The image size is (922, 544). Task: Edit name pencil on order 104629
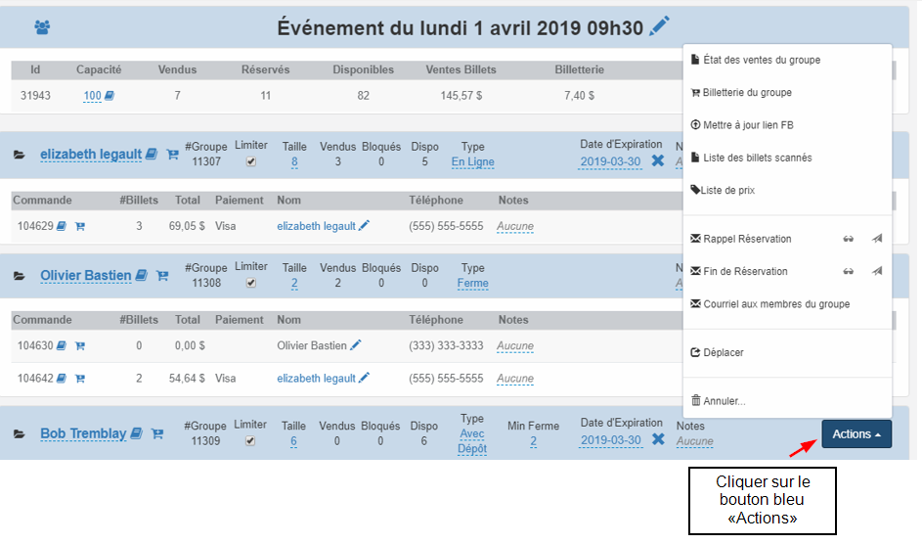[364, 225]
